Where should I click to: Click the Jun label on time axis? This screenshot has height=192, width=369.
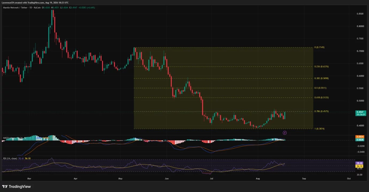tap(167, 178)
